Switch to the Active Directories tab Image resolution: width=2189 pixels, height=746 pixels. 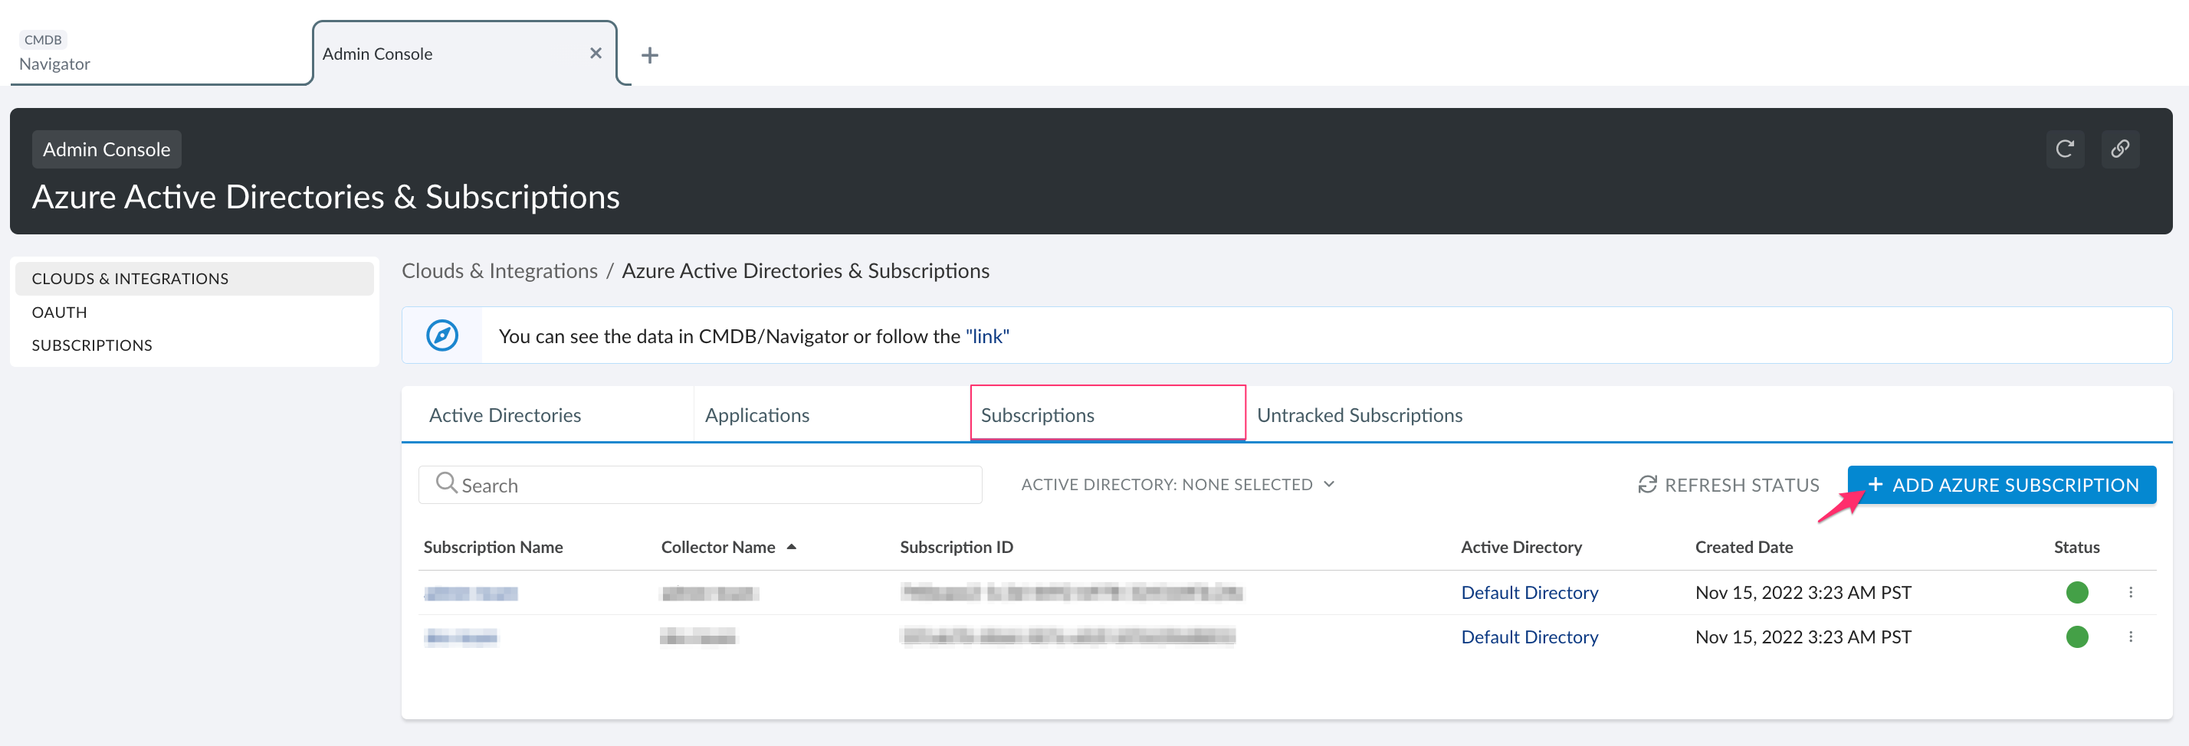505,415
